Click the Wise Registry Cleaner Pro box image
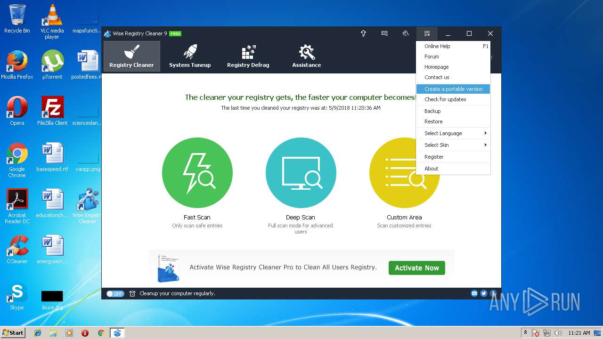 click(168, 268)
